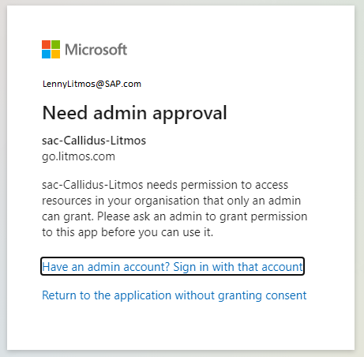Screen dimensions: 364x357
Task: Click the yellow square of Microsoft logo
Action: pos(55,54)
